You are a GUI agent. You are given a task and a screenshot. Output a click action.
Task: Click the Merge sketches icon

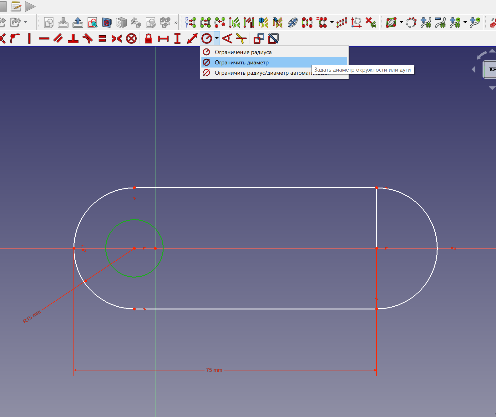coord(165,23)
